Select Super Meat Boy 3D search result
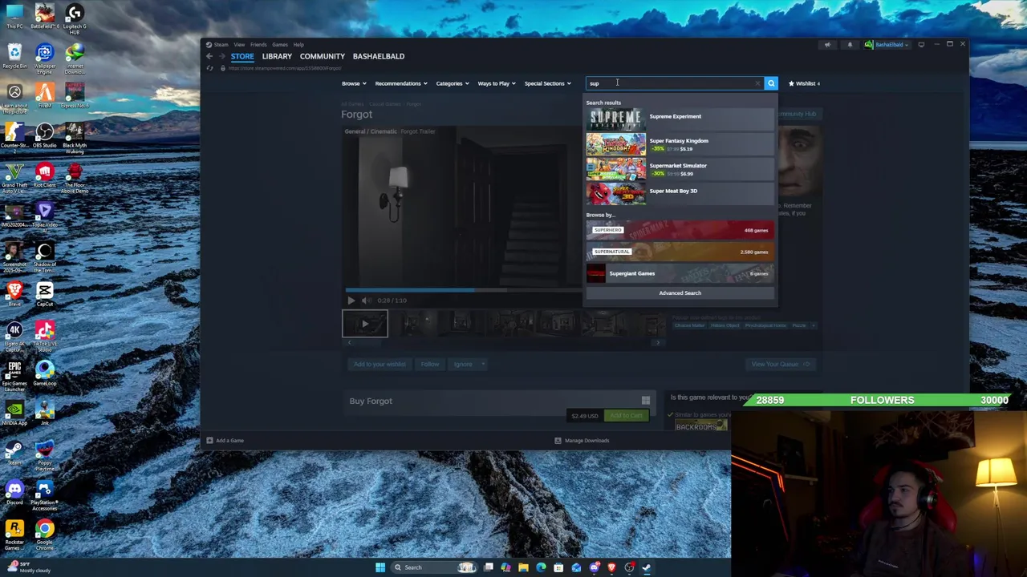 [680, 193]
